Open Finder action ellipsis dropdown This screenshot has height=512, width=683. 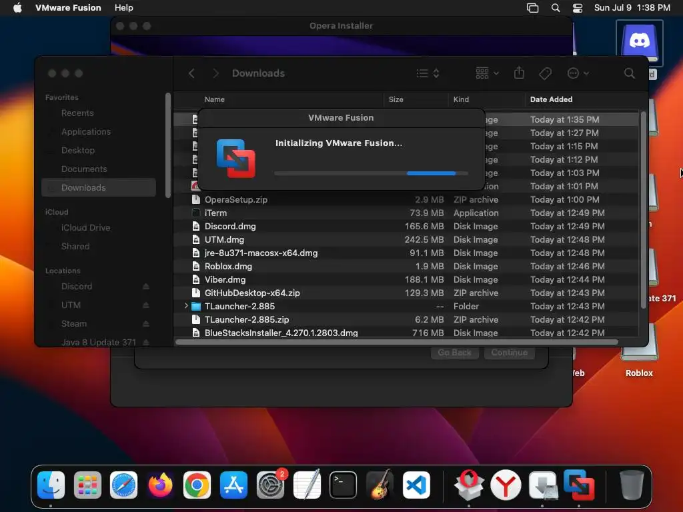coord(578,73)
